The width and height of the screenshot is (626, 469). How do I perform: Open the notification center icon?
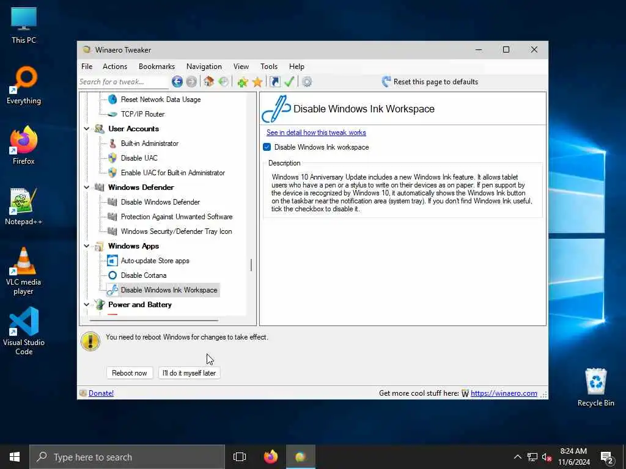click(607, 457)
